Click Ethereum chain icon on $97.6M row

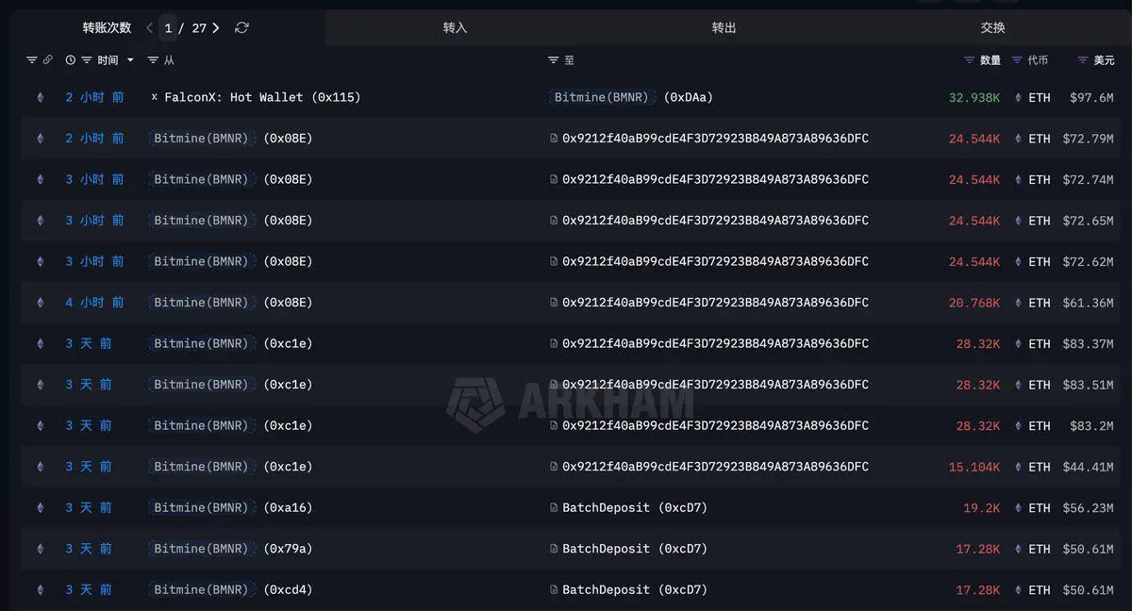point(40,97)
